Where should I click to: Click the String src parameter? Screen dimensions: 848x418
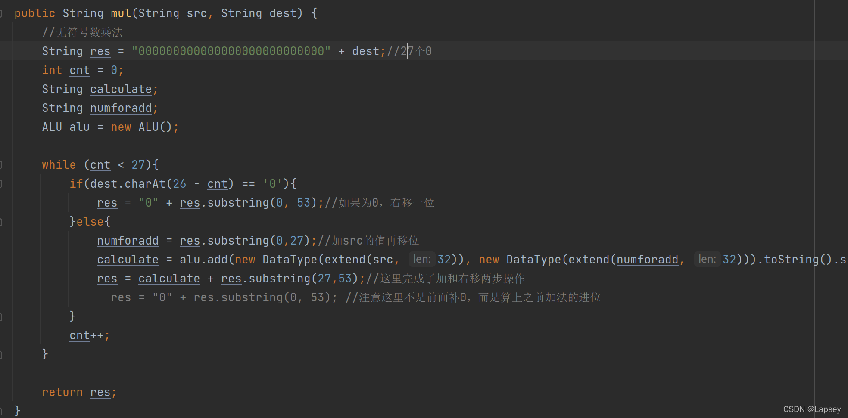[x=173, y=13]
